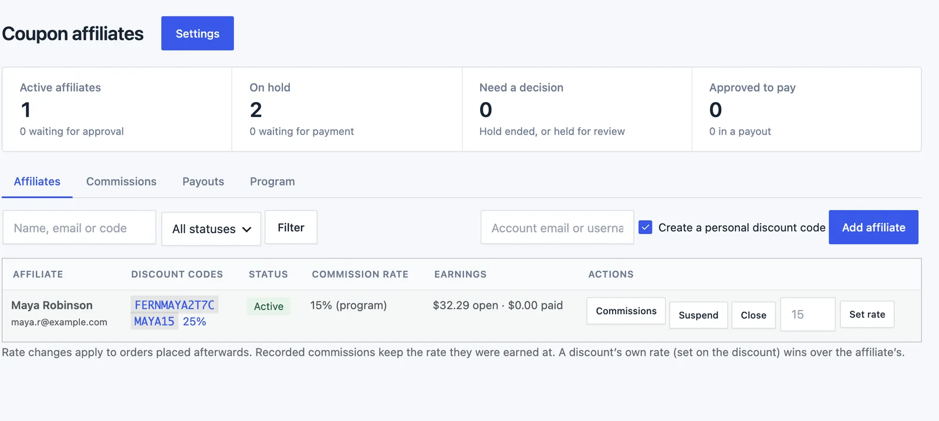Suspend Maya Robinson's affiliate account
Image resolution: width=939 pixels, height=421 pixels.
pyautogui.click(x=698, y=315)
